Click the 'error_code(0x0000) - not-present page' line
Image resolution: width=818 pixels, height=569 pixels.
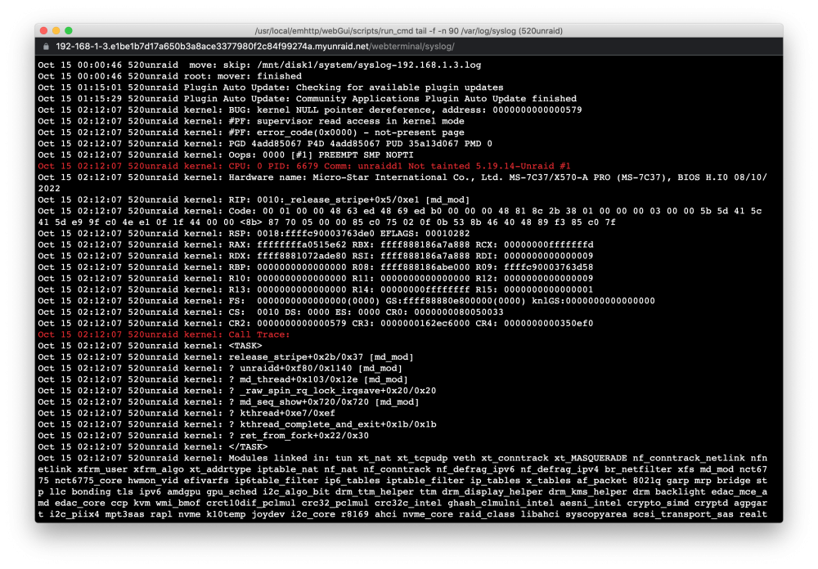coord(251,132)
